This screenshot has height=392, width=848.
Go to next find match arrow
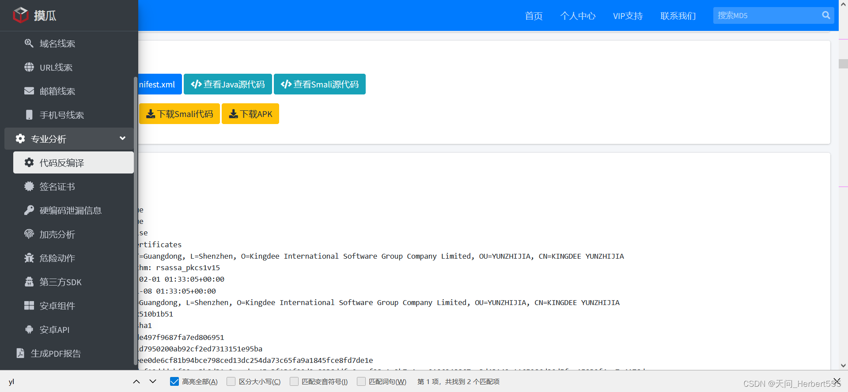point(153,381)
